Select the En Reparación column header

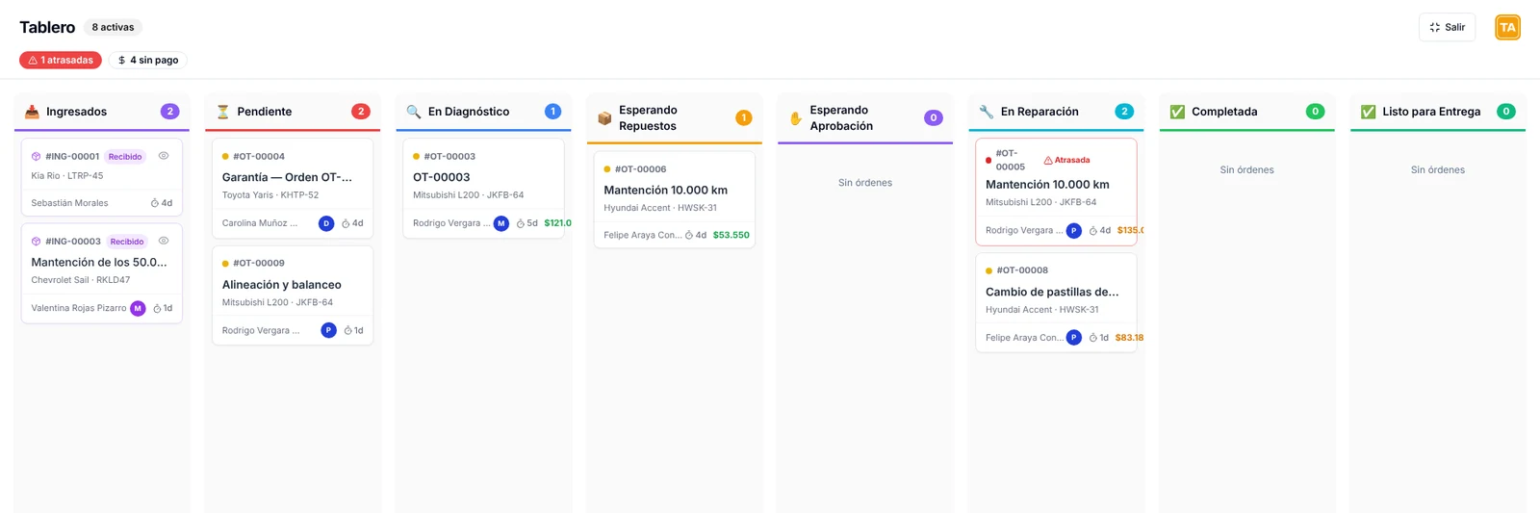click(1056, 112)
